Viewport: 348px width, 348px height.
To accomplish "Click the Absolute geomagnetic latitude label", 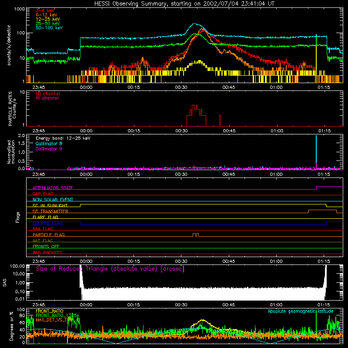I will coord(301,311).
